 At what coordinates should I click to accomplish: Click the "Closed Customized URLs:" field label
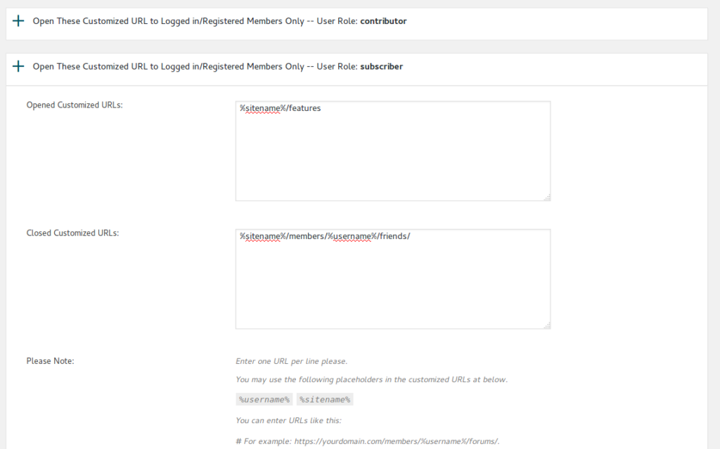(x=72, y=233)
